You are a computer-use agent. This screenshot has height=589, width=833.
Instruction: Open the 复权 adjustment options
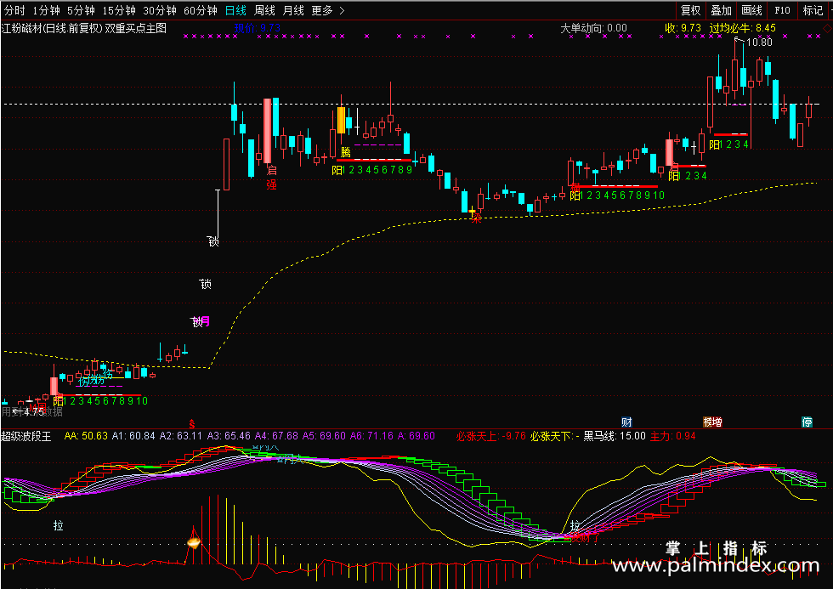pyautogui.click(x=690, y=10)
